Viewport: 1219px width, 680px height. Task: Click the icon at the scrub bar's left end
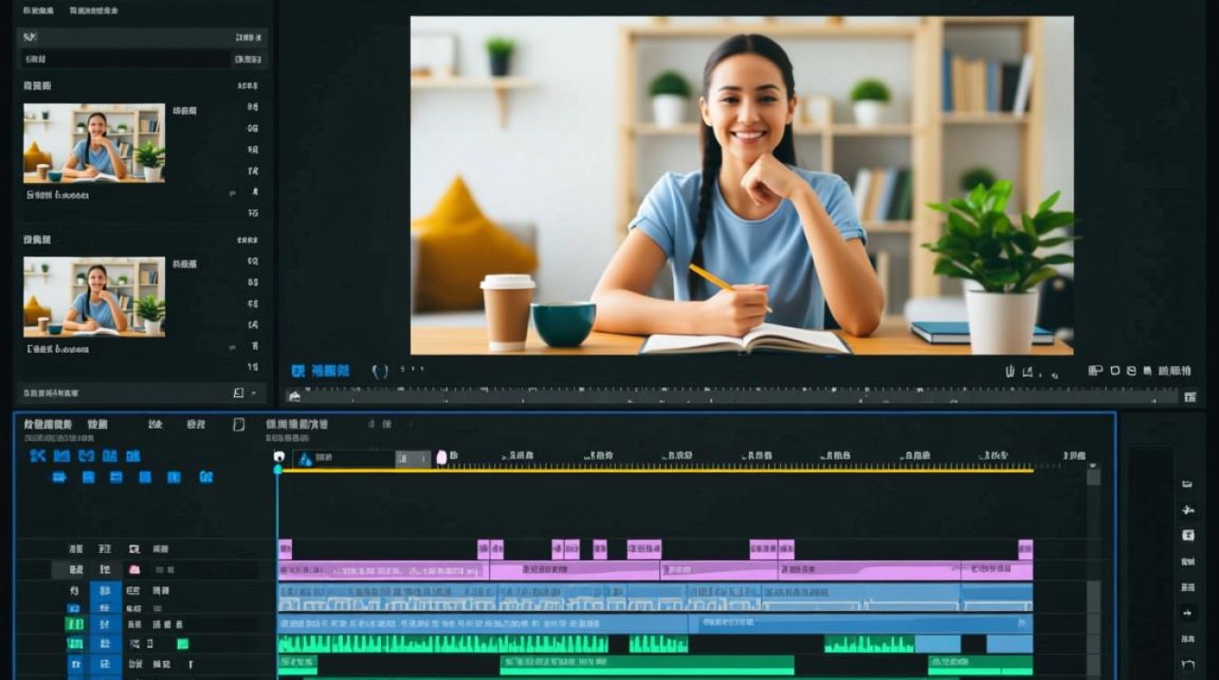pos(293,396)
